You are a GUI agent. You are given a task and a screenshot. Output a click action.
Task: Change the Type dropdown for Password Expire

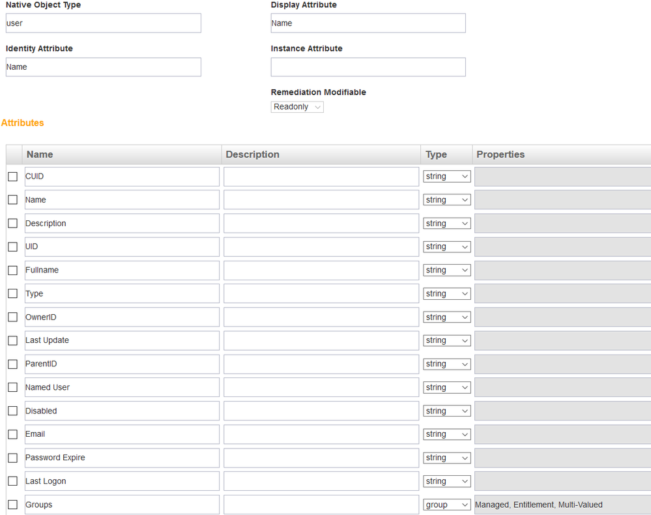coord(446,458)
